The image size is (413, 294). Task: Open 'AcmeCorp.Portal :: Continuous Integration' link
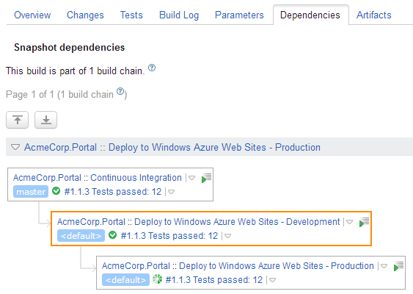point(98,178)
